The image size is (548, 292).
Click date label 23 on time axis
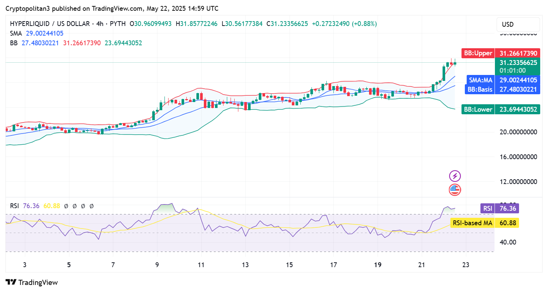(x=466, y=265)
